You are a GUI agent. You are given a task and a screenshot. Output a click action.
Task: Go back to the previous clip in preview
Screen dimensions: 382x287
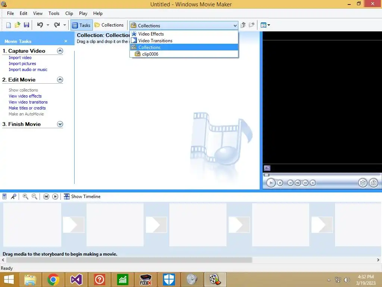click(290, 183)
